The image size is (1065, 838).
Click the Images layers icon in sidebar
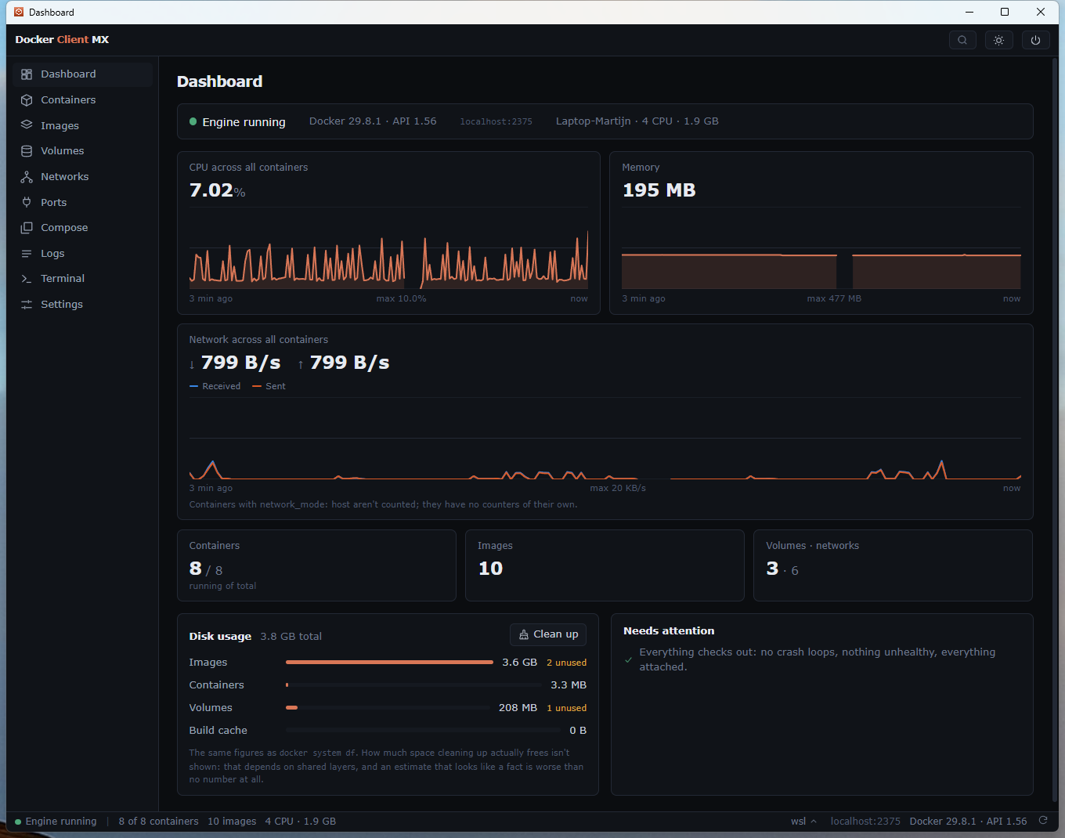27,125
